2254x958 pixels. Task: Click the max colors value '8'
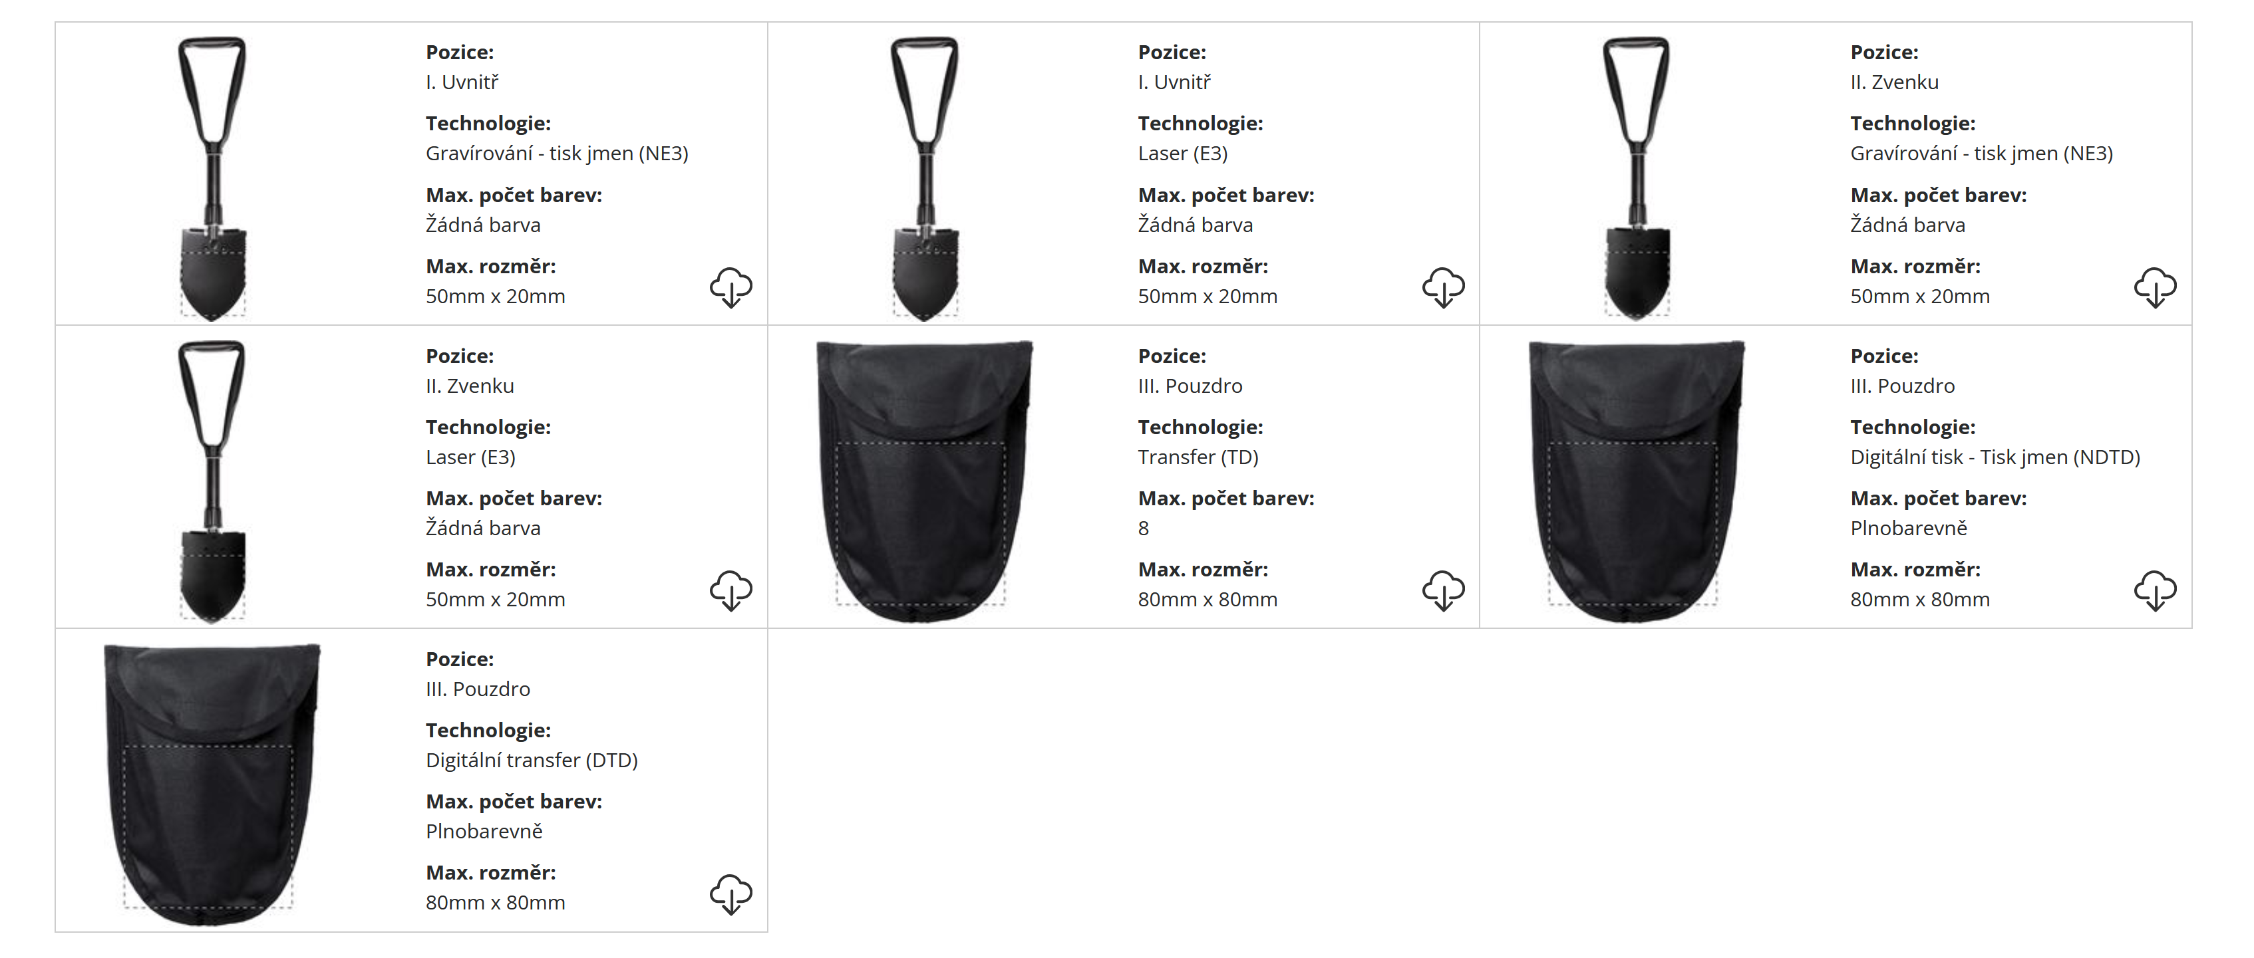(x=1144, y=528)
